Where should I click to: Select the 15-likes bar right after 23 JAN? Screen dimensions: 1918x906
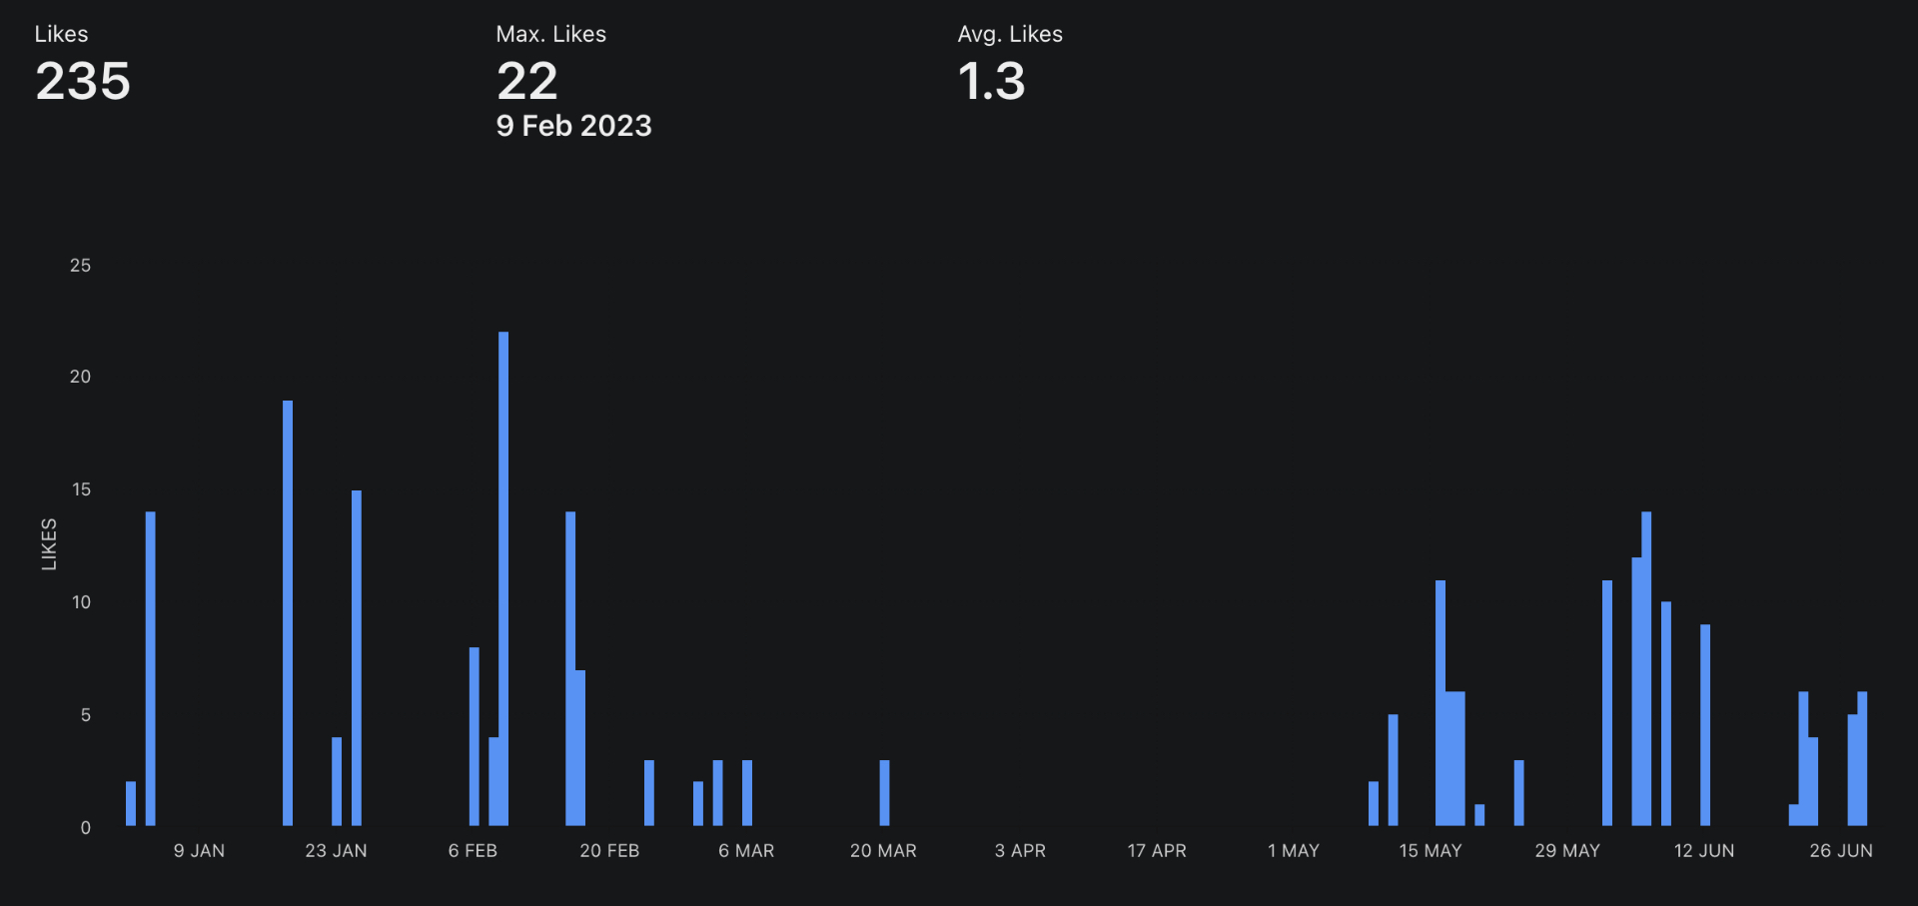(x=357, y=658)
